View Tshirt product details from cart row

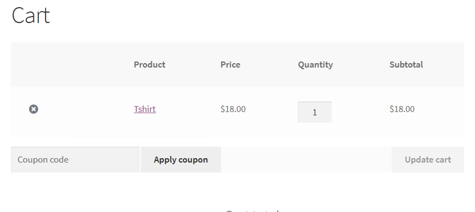click(x=145, y=109)
